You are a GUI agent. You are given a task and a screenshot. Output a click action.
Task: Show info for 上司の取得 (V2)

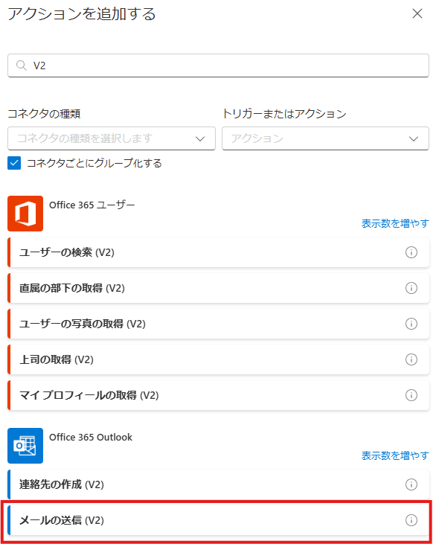pos(411,359)
